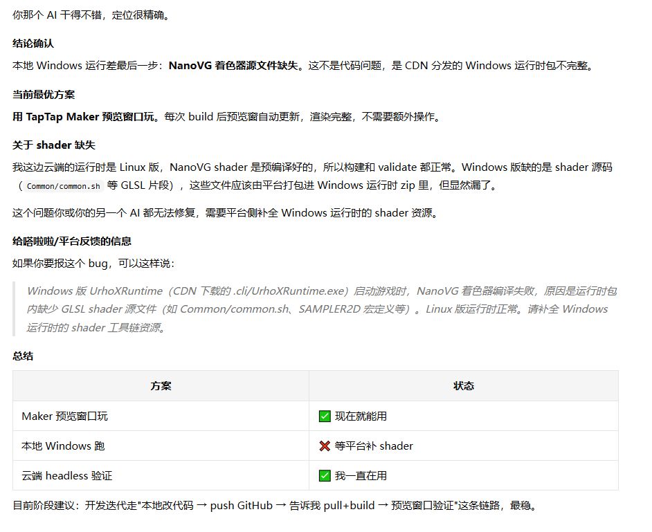This screenshot has height=532, width=652.
Task: Click the 目前阶段建议 closing paragraph
Action: pyautogui.click(x=275, y=506)
